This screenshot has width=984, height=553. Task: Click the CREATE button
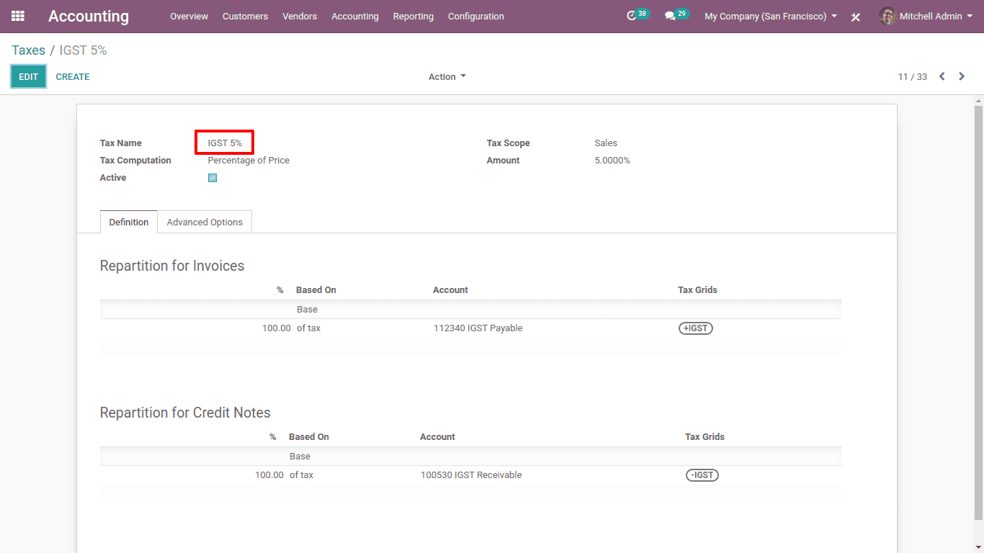point(73,76)
